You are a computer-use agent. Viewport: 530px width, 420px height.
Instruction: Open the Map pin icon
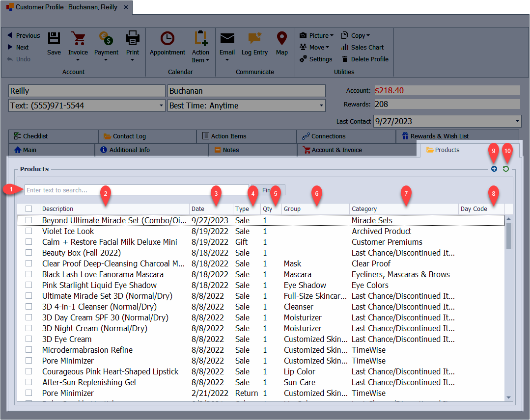coord(282,38)
